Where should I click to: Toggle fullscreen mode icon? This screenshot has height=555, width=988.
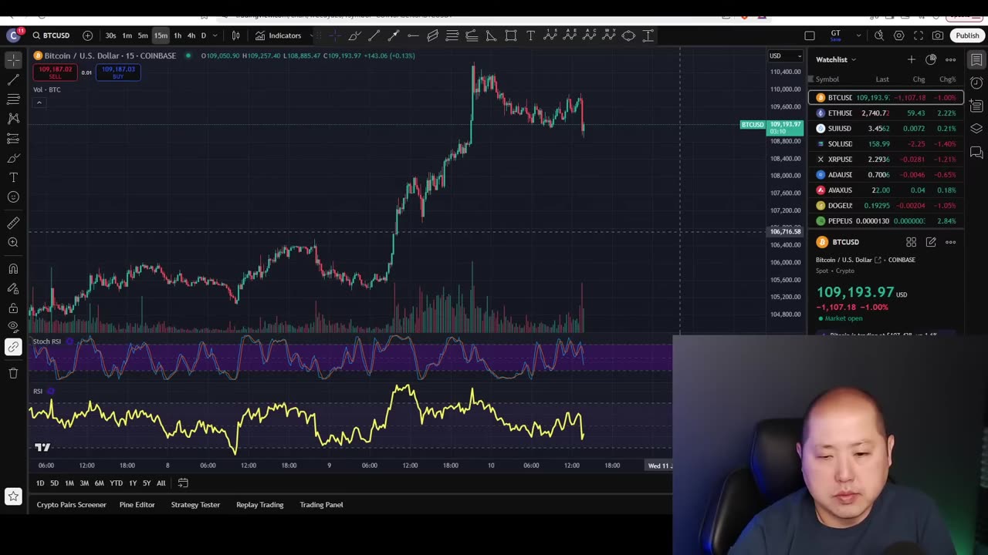pyautogui.click(x=919, y=35)
